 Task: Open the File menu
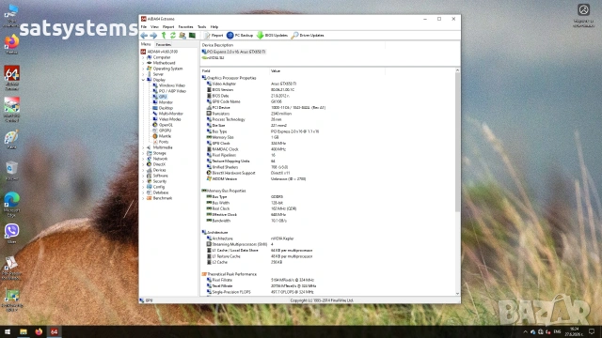pyautogui.click(x=144, y=27)
